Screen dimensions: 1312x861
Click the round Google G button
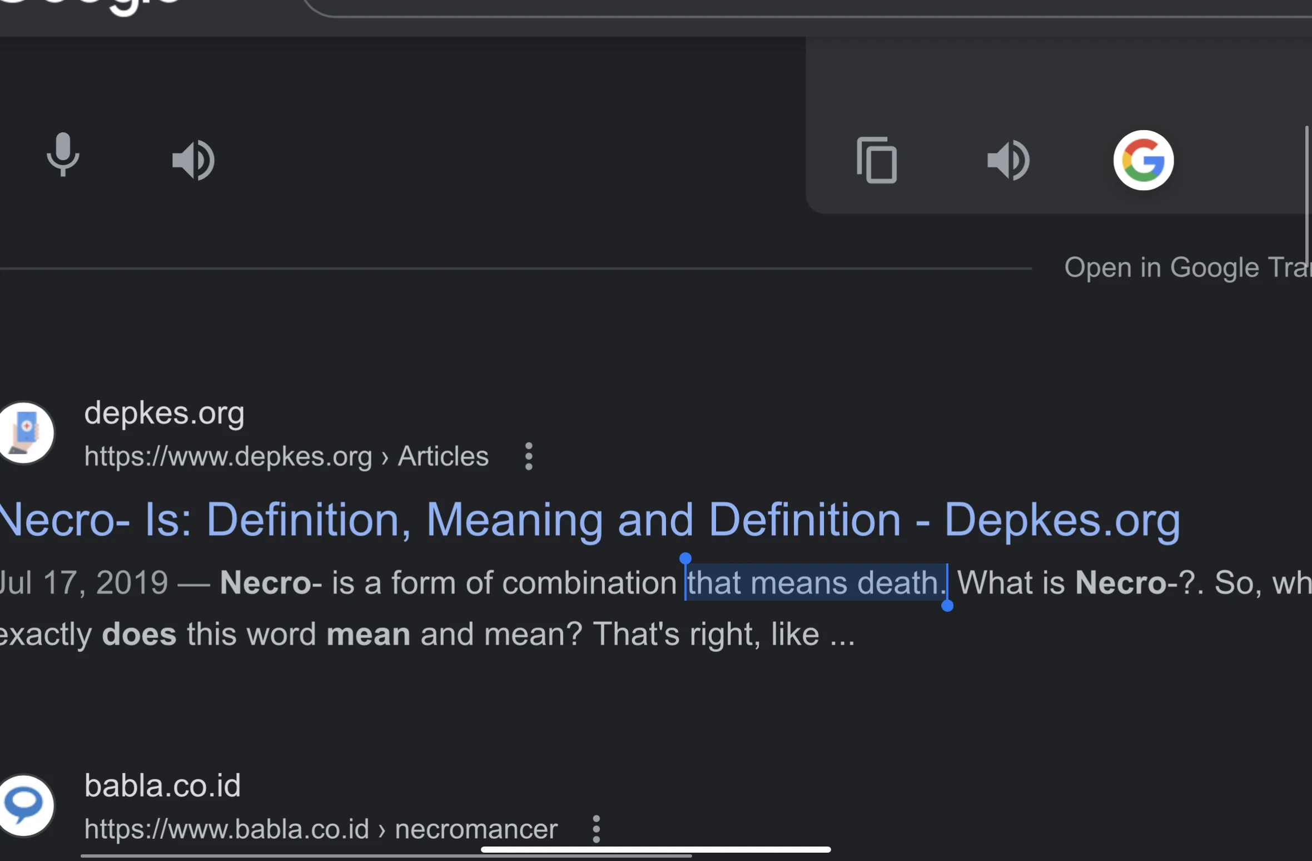[x=1143, y=160]
